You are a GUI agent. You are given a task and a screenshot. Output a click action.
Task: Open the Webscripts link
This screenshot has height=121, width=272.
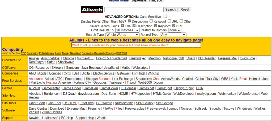[140, 68]
